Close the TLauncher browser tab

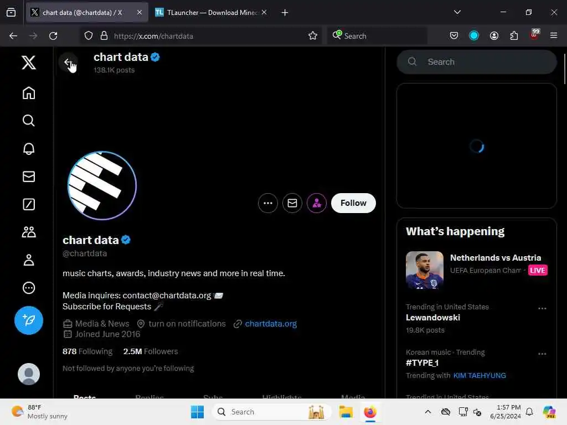(264, 12)
